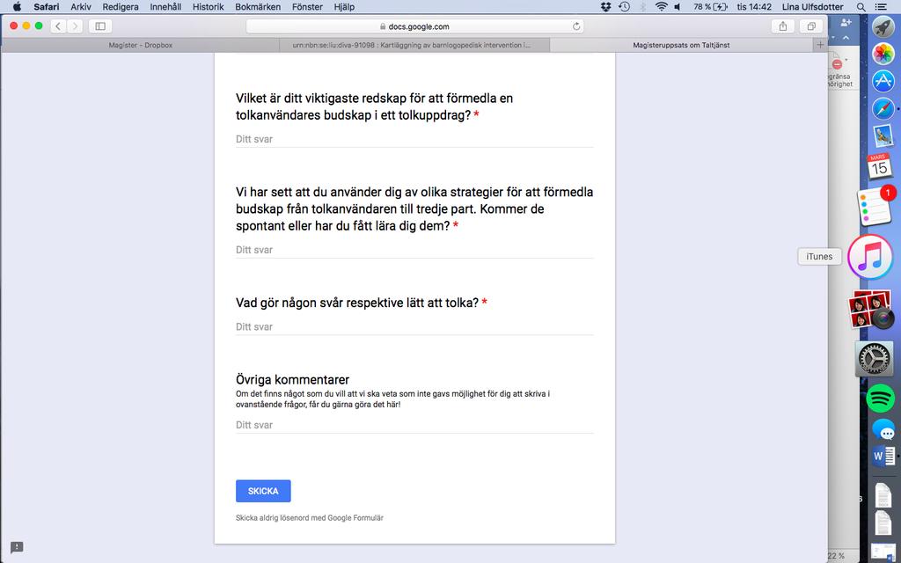This screenshot has width=901, height=563.
Task: Open System Preferences gear in Dock
Action: [x=874, y=359]
